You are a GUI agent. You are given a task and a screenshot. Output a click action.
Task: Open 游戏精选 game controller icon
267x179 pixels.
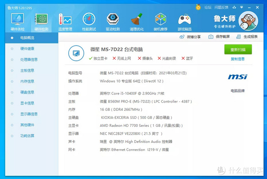[x=185, y=22]
